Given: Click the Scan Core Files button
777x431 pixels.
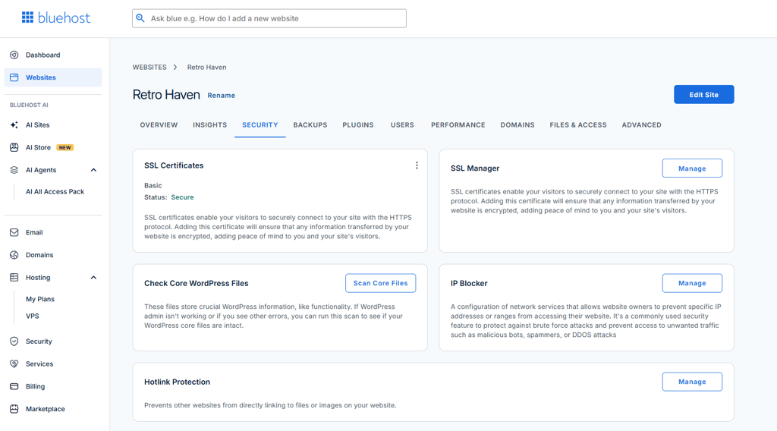Looking at the screenshot, I should (x=380, y=283).
